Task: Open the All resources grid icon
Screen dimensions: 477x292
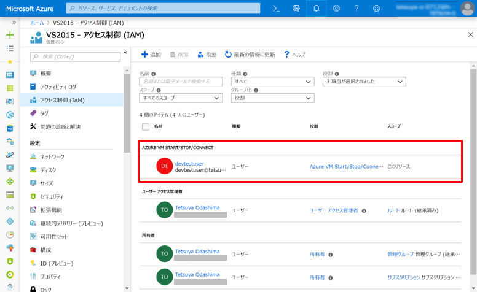Action: tap(10, 88)
